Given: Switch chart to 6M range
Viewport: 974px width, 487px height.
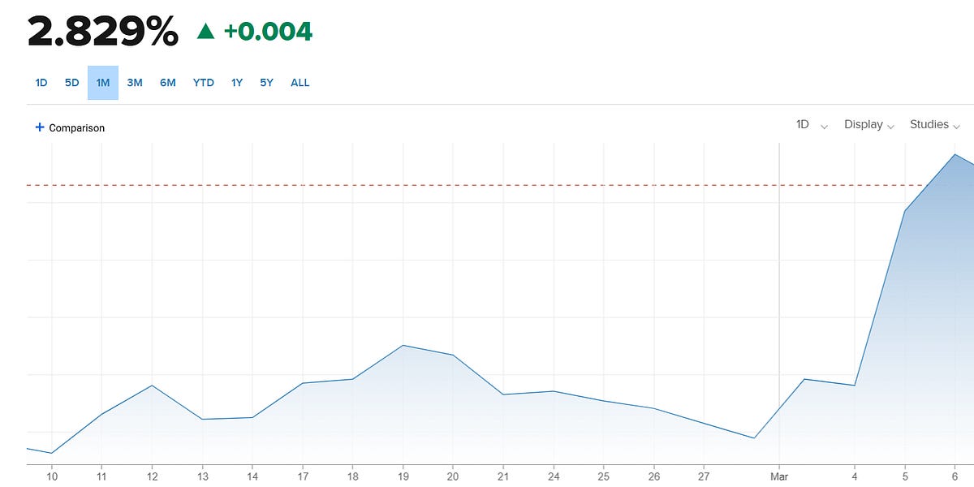Looking at the screenshot, I should point(168,83).
